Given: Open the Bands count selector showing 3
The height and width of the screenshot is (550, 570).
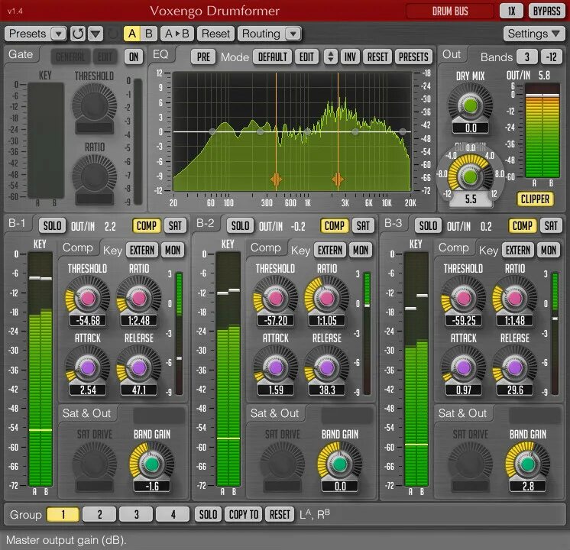Looking at the screenshot, I should (x=526, y=57).
